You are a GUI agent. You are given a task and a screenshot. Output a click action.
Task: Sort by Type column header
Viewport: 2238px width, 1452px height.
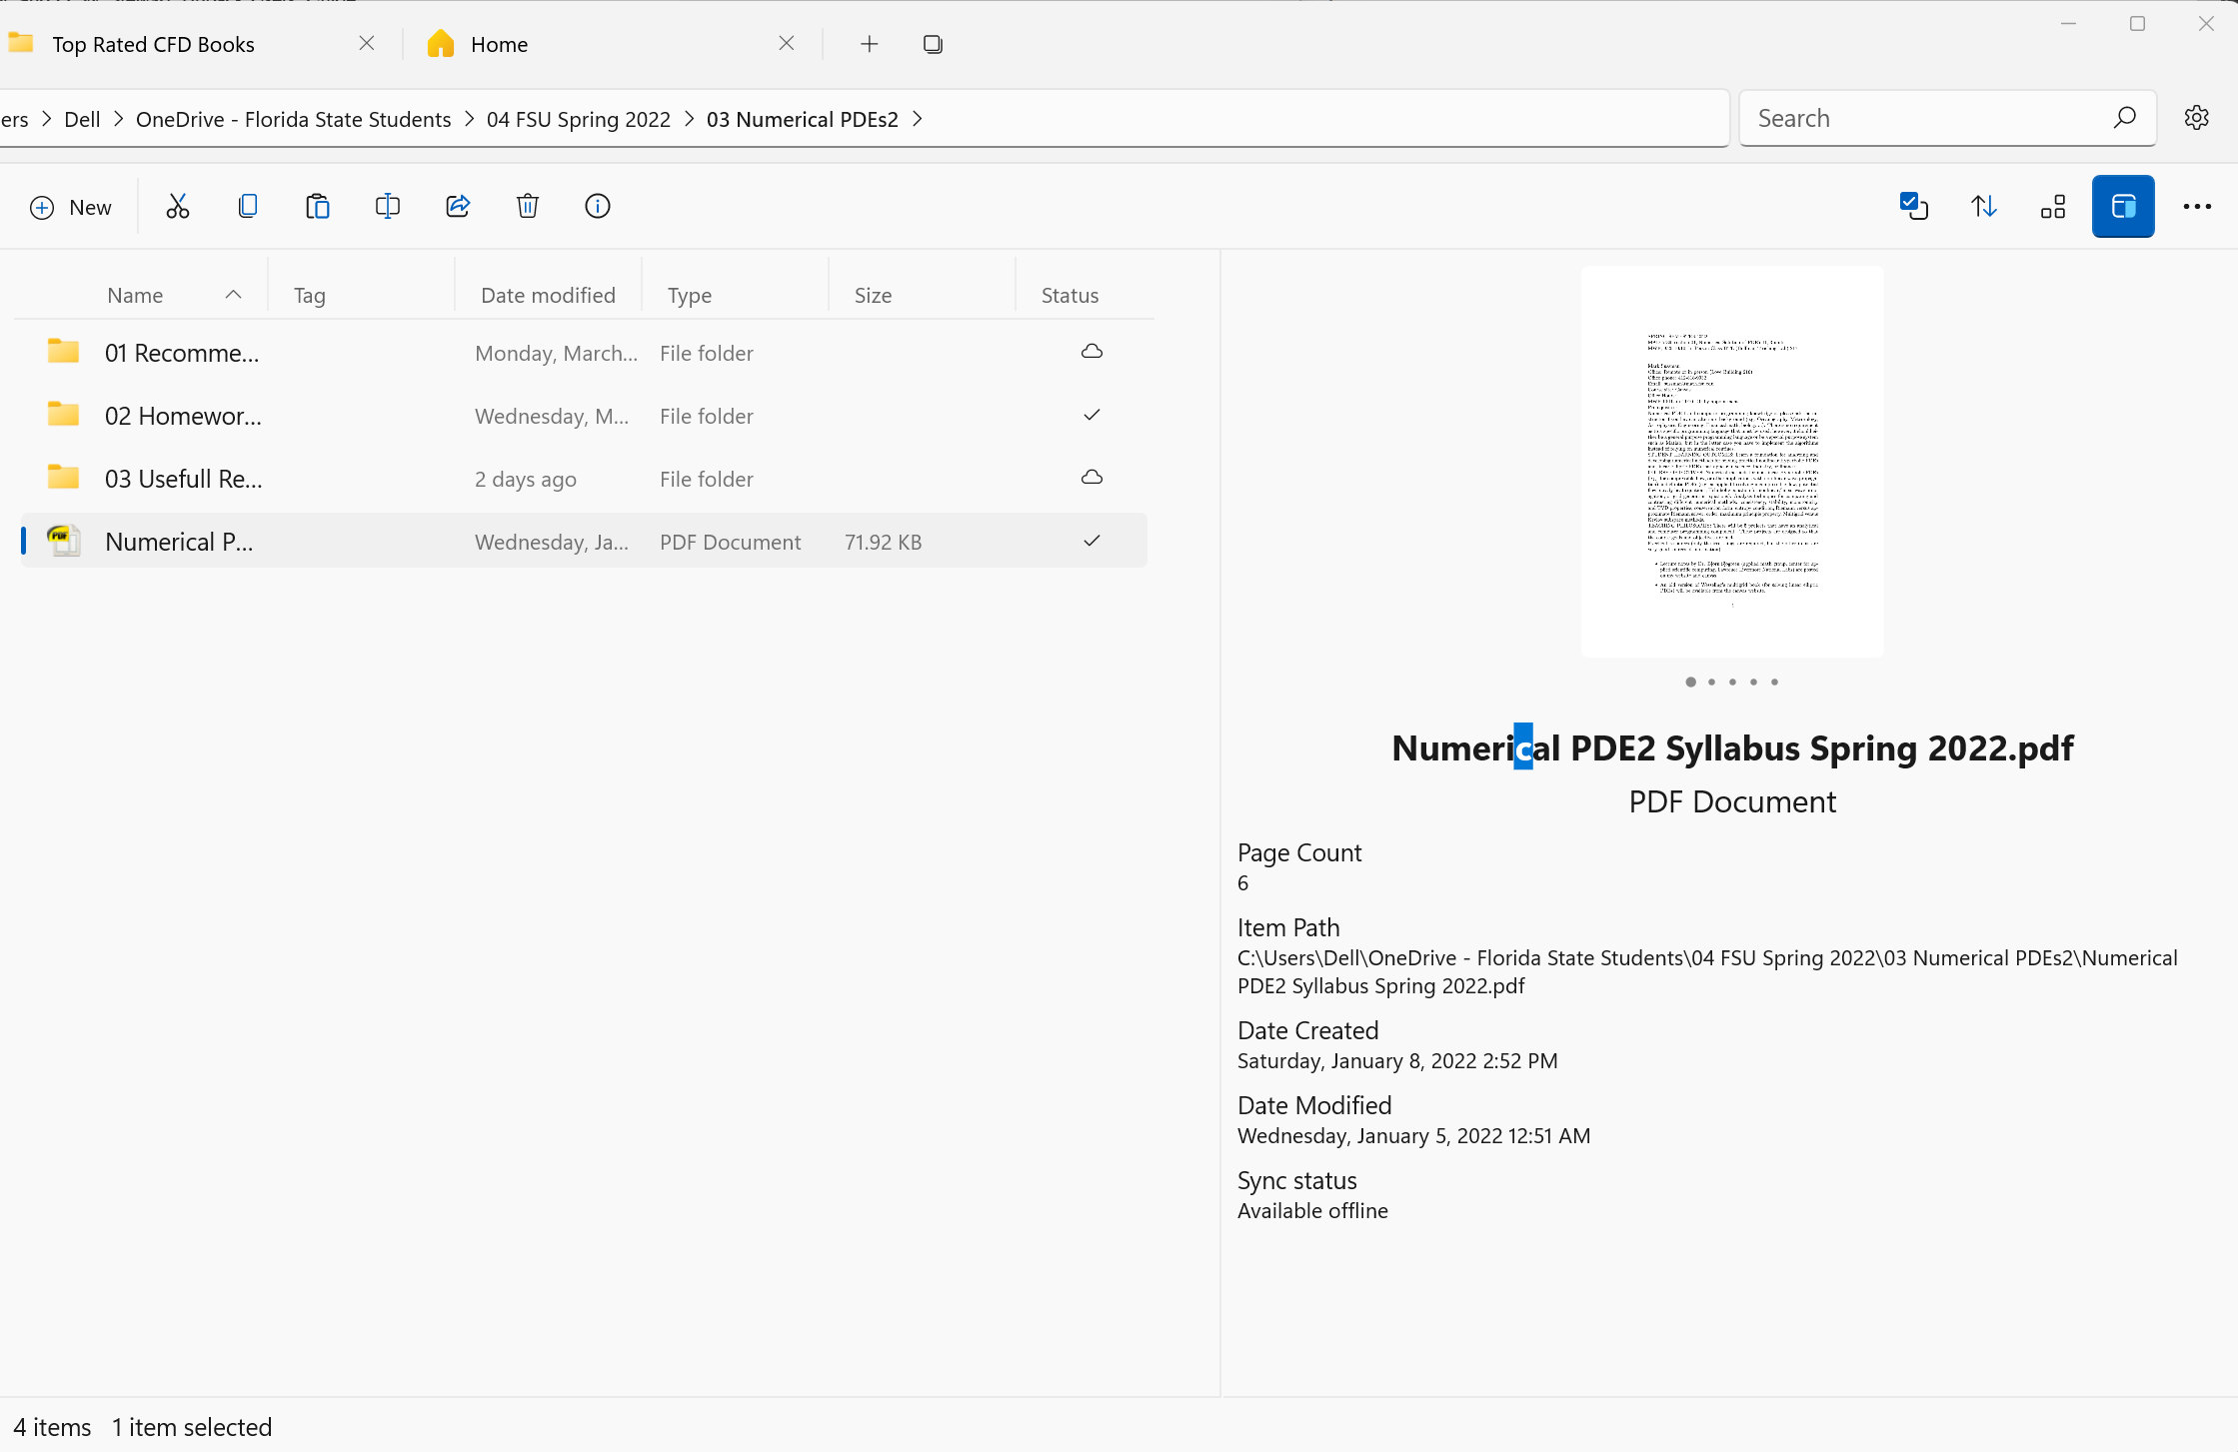[690, 295]
